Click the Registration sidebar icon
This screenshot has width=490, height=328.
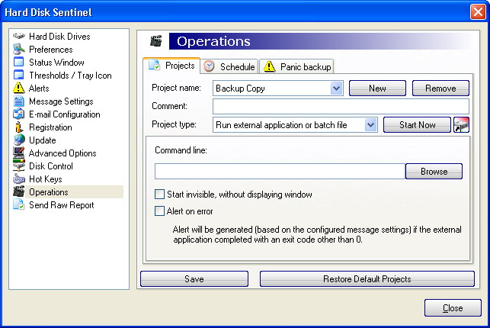tap(19, 127)
